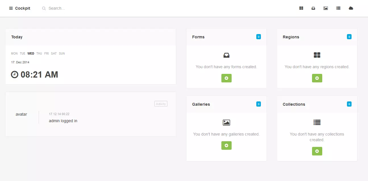
Task: Create a new form with the green plus button
Action: 226,78
